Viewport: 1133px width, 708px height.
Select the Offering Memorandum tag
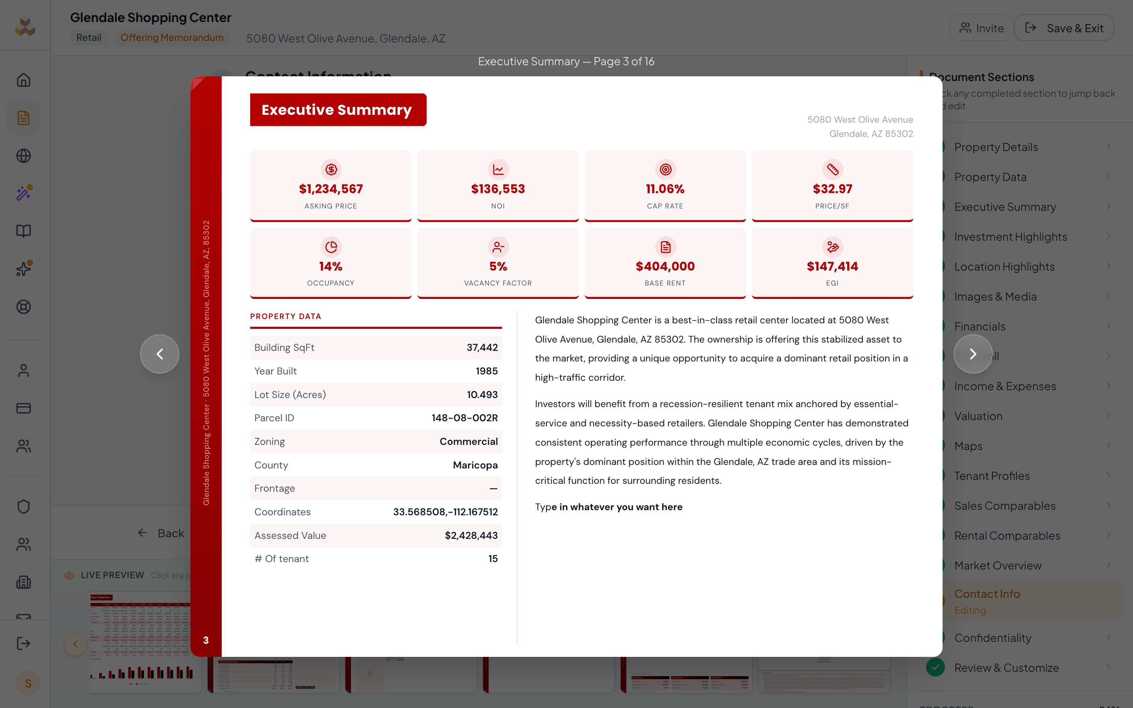pyautogui.click(x=172, y=37)
